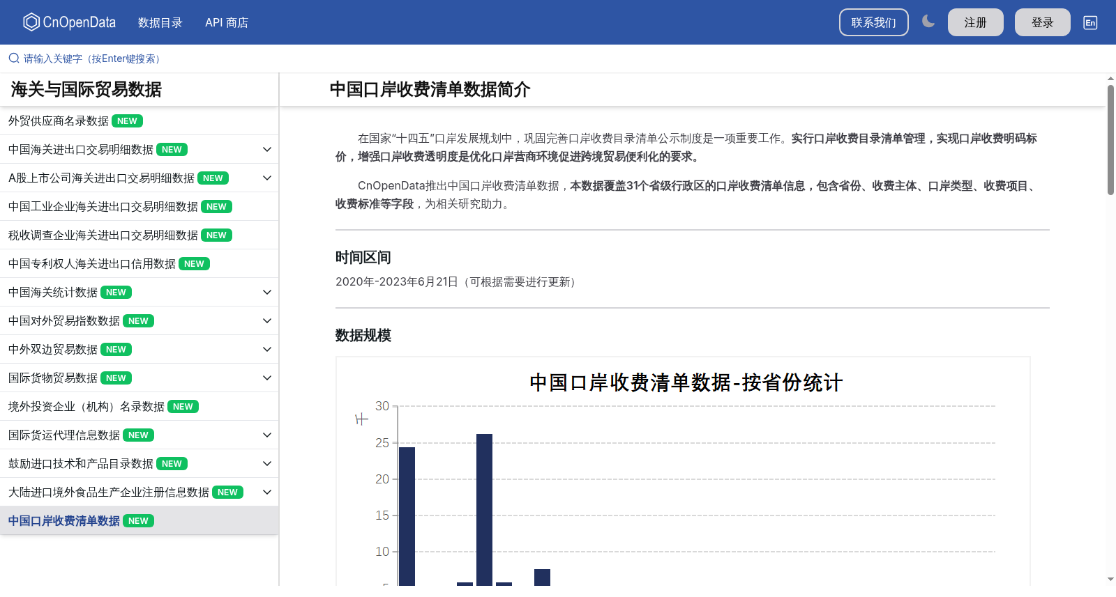Open 中国工业企业海关进出口交易明细数据 item
Viewport: 1116px width, 597px height.
point(139,206)
